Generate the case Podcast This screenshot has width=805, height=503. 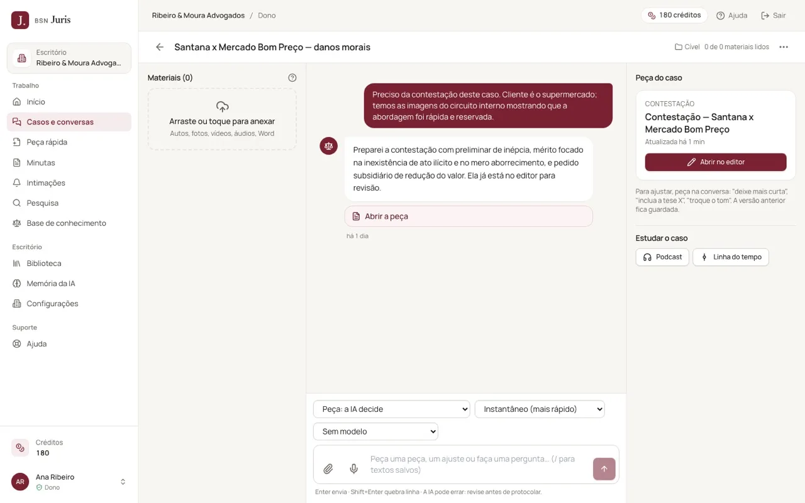pyautogui.click(x=662, y=257)
